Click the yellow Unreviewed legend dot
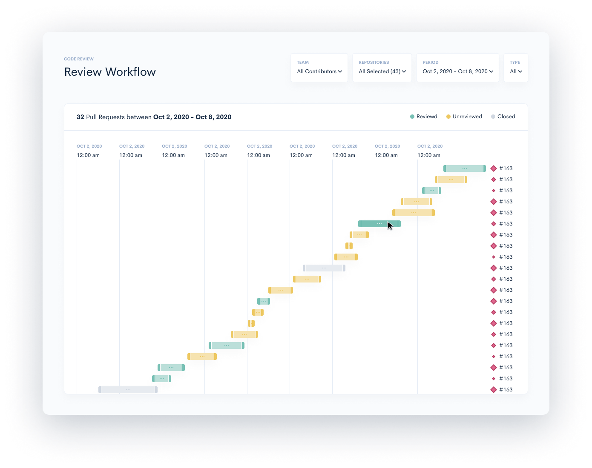Image resolution: width=592 pixels, height=468 pixels. [x=448, y=116]
